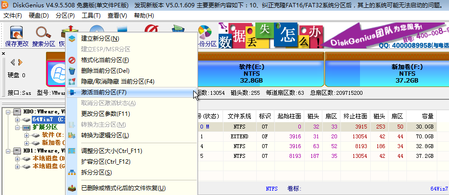Select 新加卷 in the disk tree
Image resolution: width=449 pixels, height=195 pixels.
[x=53, y=143]
